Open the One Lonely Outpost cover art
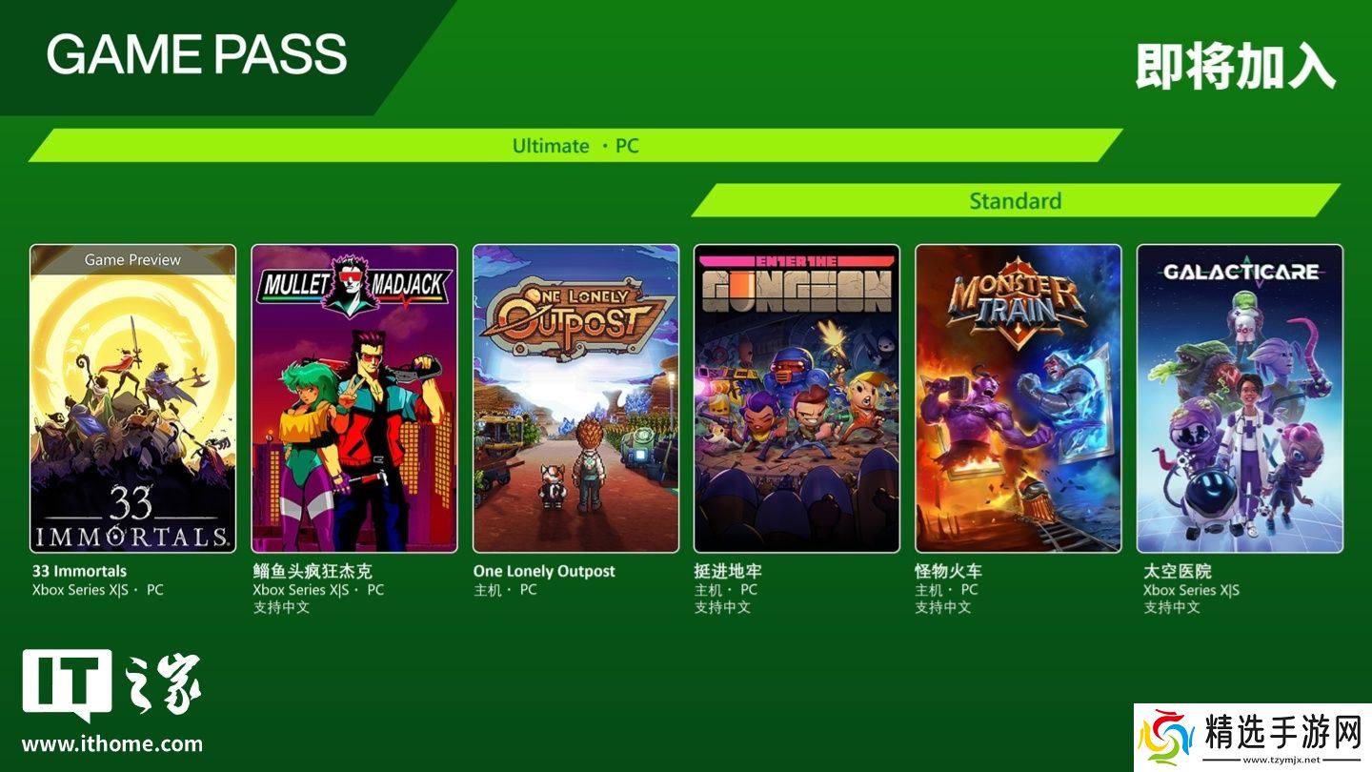This screenshot has width=1372, height=772. pyautogui.click(x=575, y=398)
